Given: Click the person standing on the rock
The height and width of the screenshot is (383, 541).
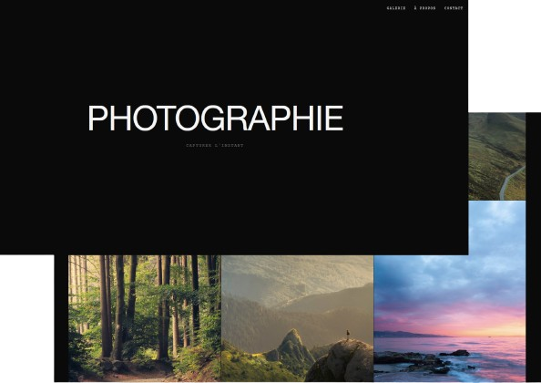Looking at the screenshot, I should pyautogui.click(x=348, y=335).
